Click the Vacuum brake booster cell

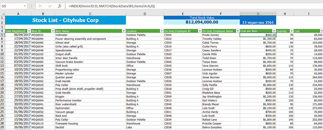[90, 62]
